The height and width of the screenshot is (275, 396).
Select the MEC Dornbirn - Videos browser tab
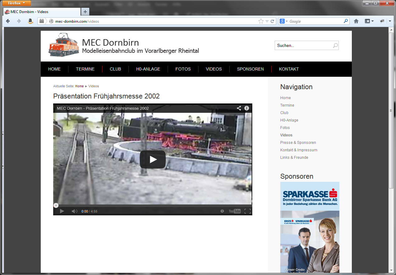41,12
